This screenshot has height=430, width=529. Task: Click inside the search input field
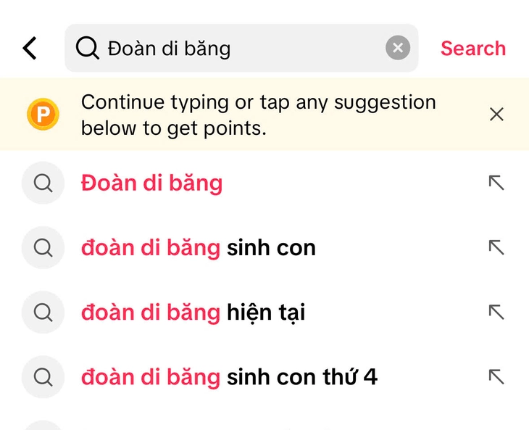pyautogui.click(x=239, y=49)
